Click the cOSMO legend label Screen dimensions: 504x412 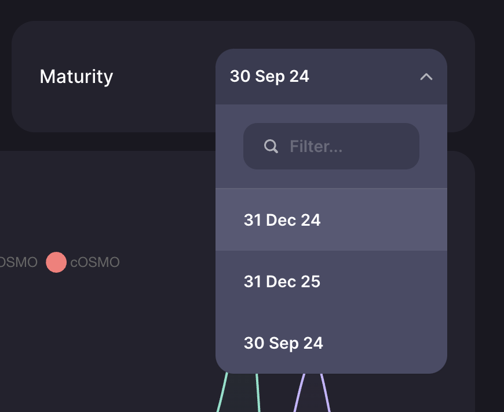(x=95, y=262)
